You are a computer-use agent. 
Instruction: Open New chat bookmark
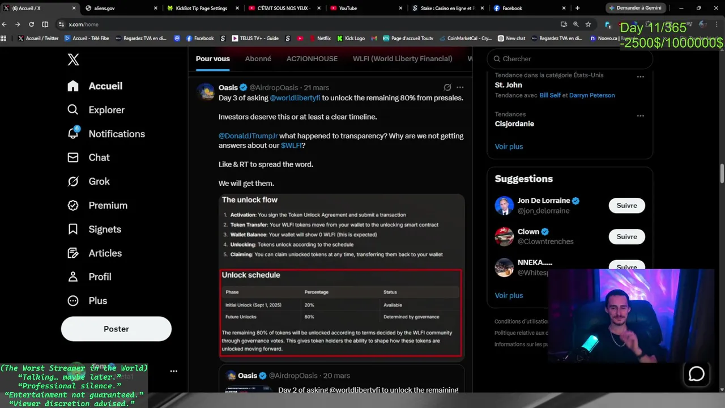point(511,38)
